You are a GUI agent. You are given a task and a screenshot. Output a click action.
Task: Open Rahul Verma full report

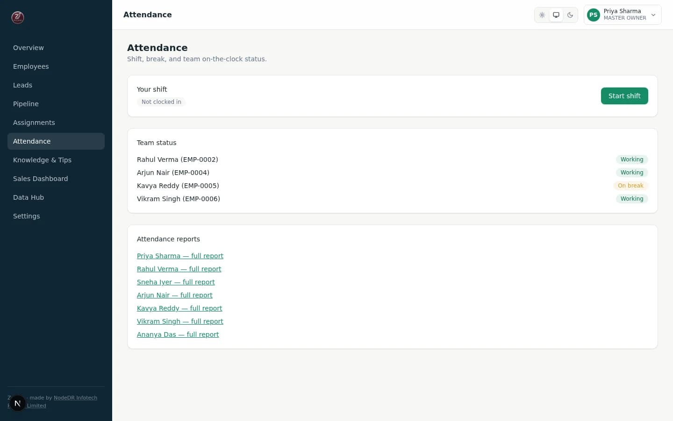179,269
